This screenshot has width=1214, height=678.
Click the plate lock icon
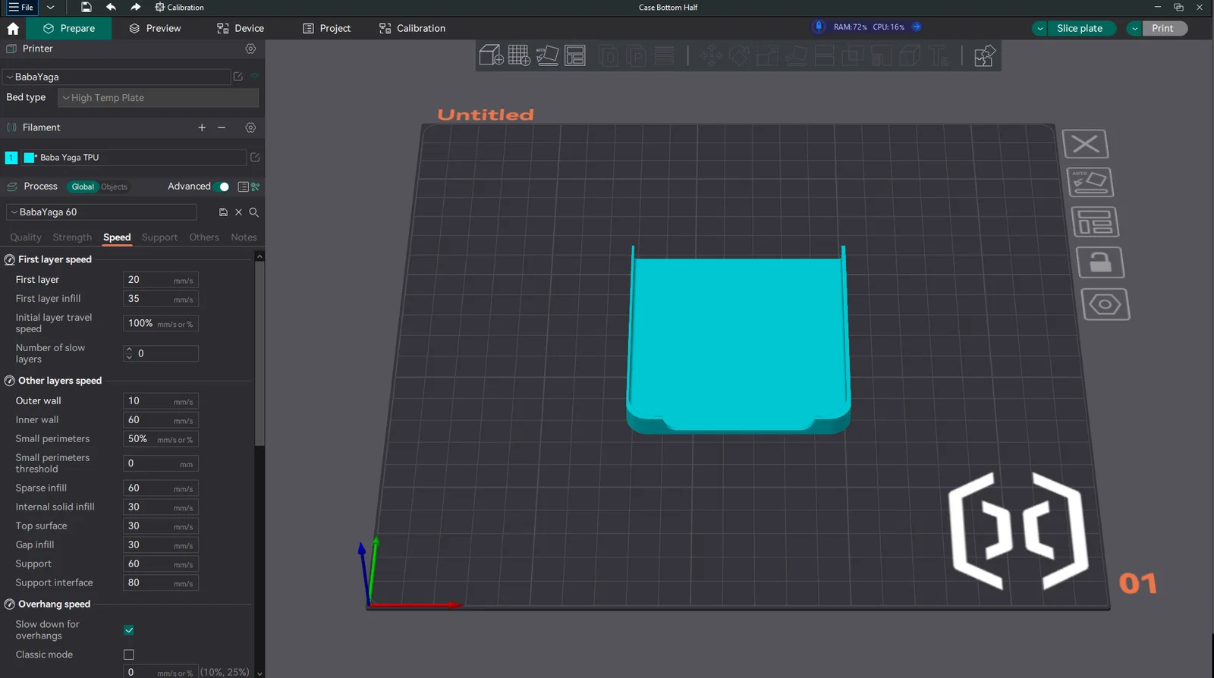coord(1100,262)
